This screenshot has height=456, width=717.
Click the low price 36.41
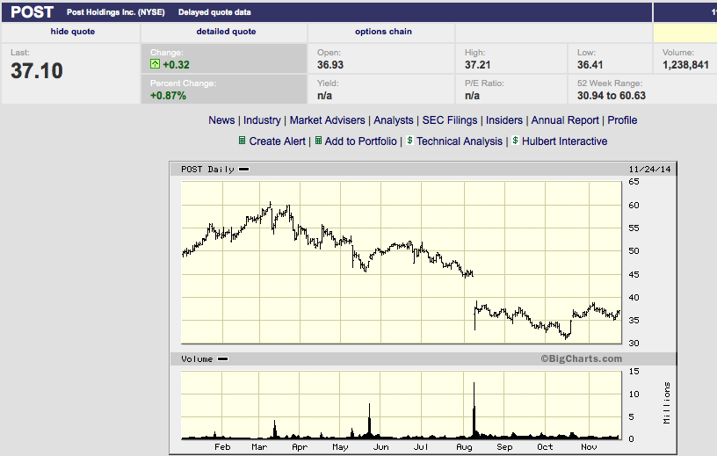point(590,65)
